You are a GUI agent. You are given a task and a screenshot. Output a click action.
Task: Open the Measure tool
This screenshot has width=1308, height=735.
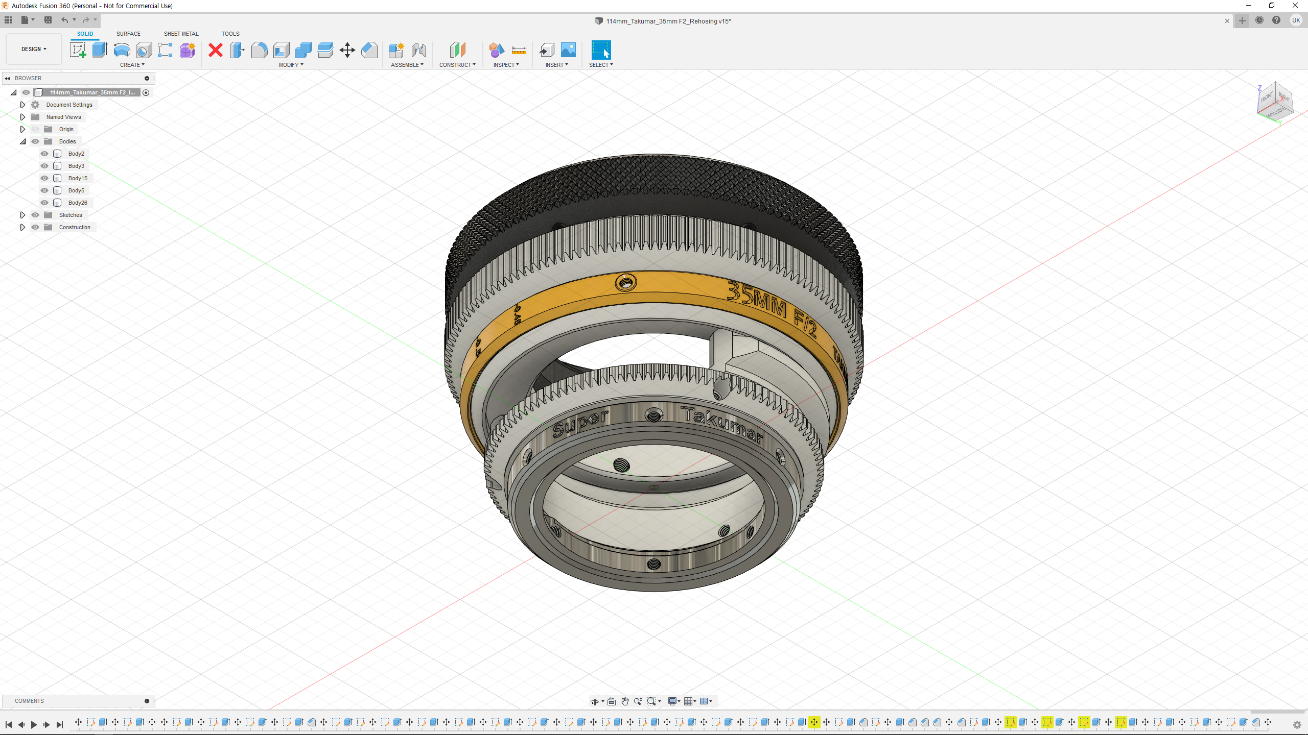point(519,50)
